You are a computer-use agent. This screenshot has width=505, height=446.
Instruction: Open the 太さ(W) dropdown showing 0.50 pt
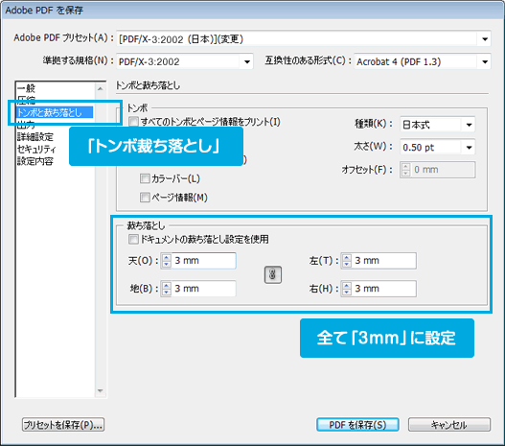pos(437,148)
